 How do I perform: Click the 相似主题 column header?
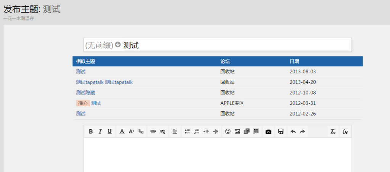pyautogui.click(x=85, y=61)
